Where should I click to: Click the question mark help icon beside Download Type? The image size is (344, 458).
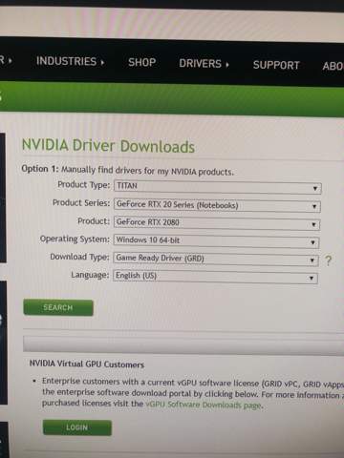(329, 260)
